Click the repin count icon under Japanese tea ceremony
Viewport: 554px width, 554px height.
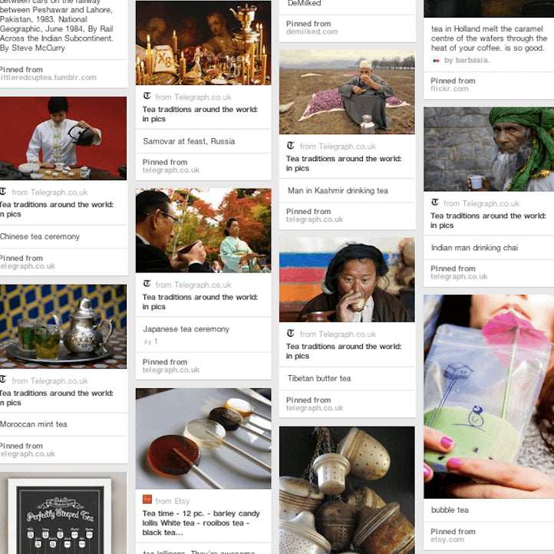[x=147, y=341]
